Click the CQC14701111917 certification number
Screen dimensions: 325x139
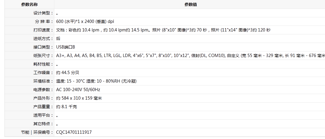[74, 132]
